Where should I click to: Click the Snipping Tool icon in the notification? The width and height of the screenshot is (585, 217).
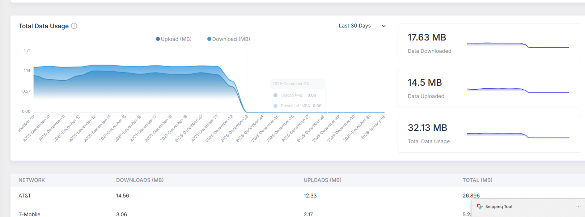480,207
